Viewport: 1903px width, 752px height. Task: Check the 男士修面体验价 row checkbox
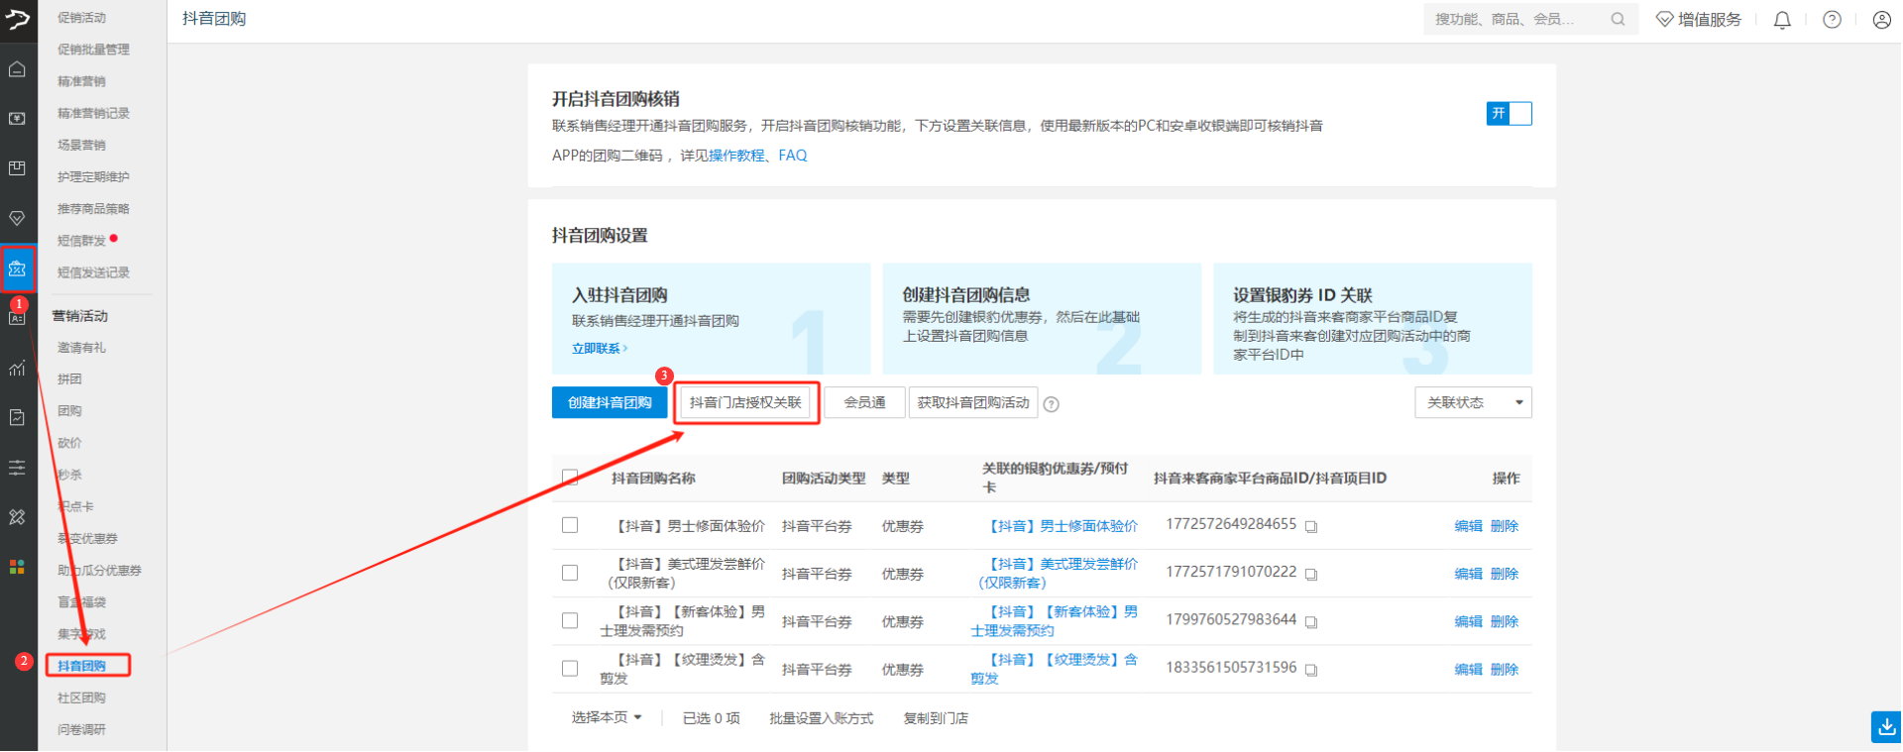[570, 525]
